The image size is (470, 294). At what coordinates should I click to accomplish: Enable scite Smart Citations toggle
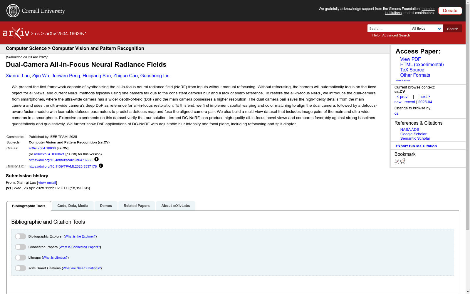[x=21, y=268]
